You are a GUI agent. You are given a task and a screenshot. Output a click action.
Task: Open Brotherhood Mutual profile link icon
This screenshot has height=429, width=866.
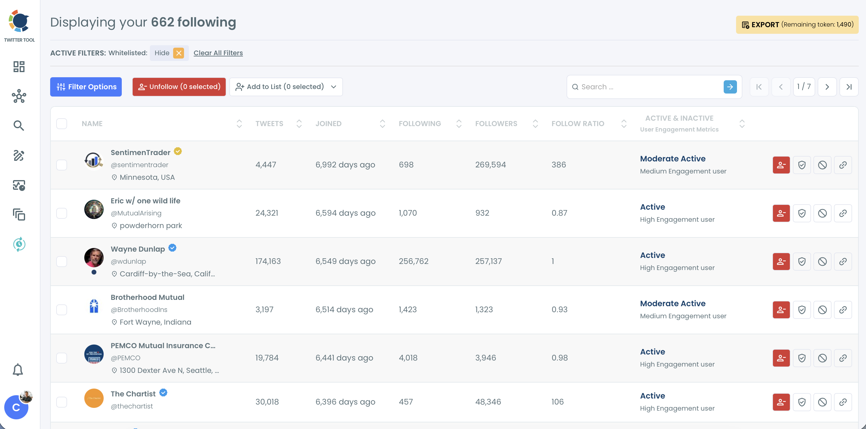(842, 310)
